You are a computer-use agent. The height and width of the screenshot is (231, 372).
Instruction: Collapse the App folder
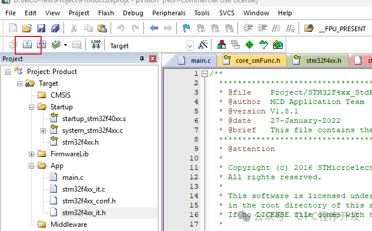click(x=31, y=166)
